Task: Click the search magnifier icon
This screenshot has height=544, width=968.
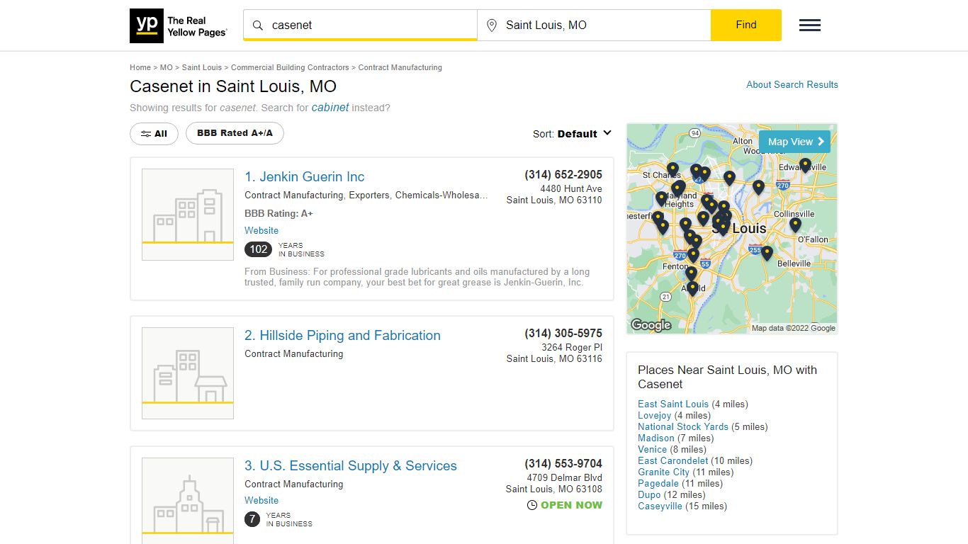Action: click(x=258, y=25)
